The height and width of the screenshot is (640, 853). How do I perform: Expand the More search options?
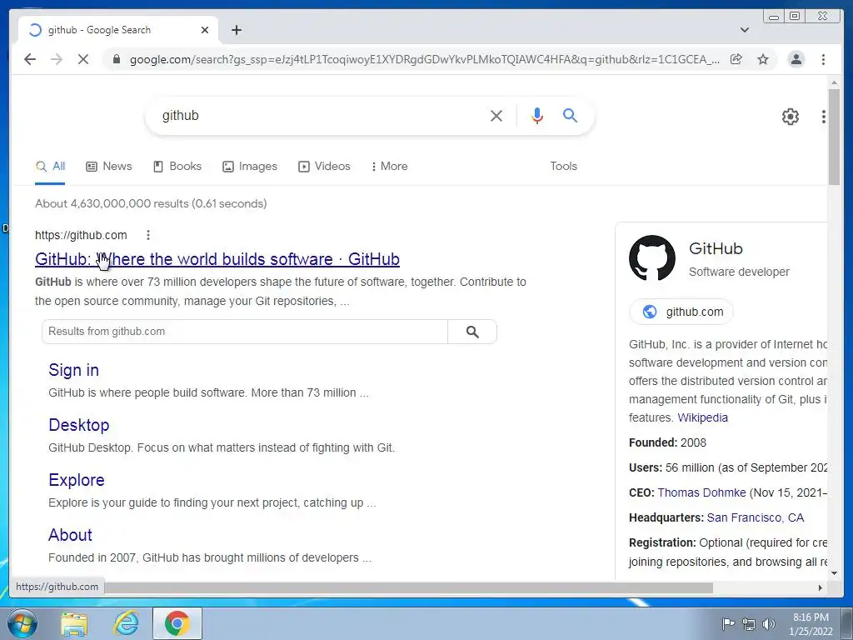coord(390,167)
